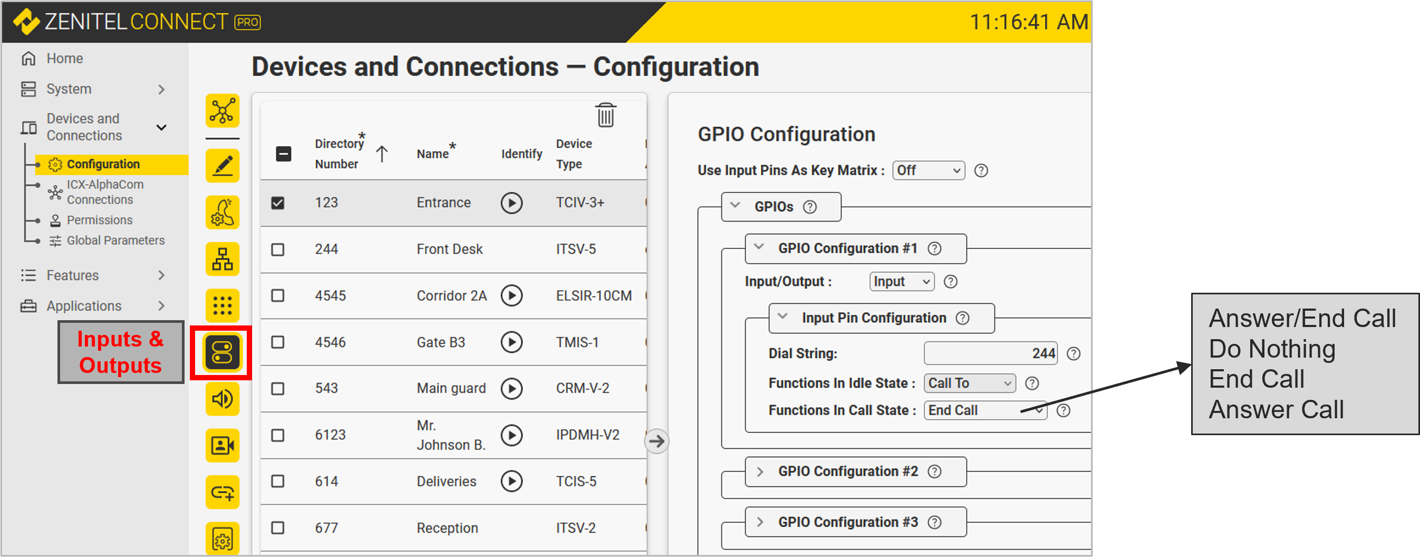Open Functions In Call State dropdown
This screenshot has width=1420, height=557.
coord(984,410)
